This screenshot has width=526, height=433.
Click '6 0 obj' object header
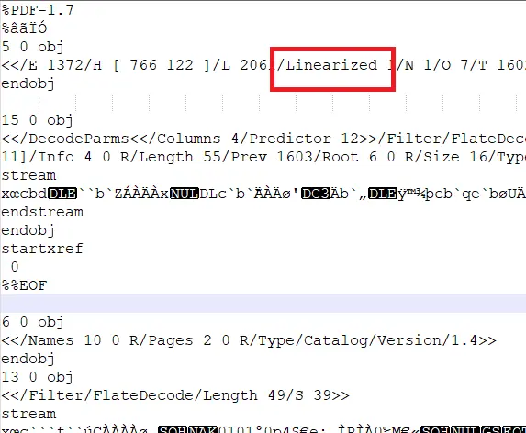click(x=32, y=322)
